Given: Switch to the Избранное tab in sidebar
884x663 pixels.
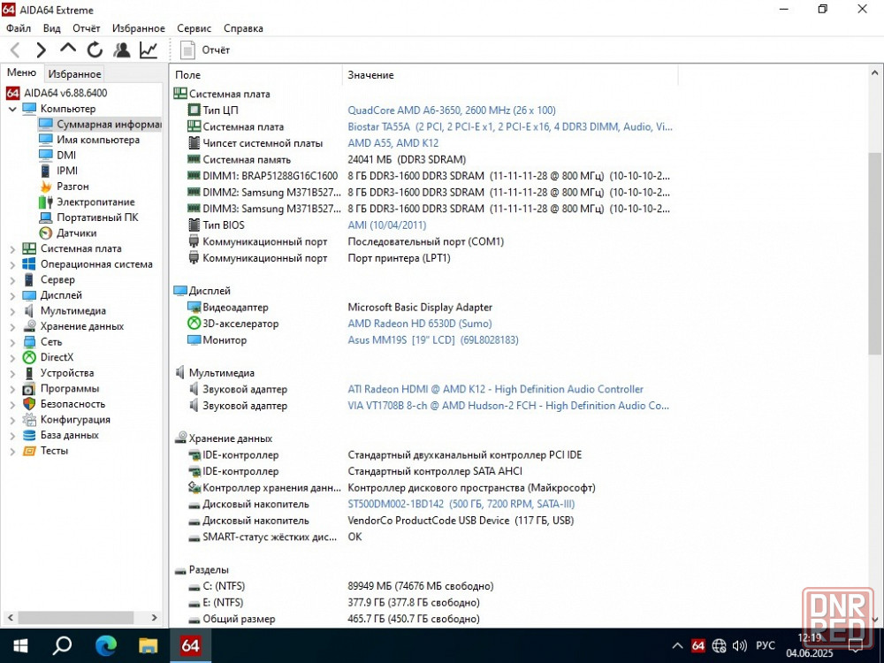Looking at the screenshot, I should point(74,74).
